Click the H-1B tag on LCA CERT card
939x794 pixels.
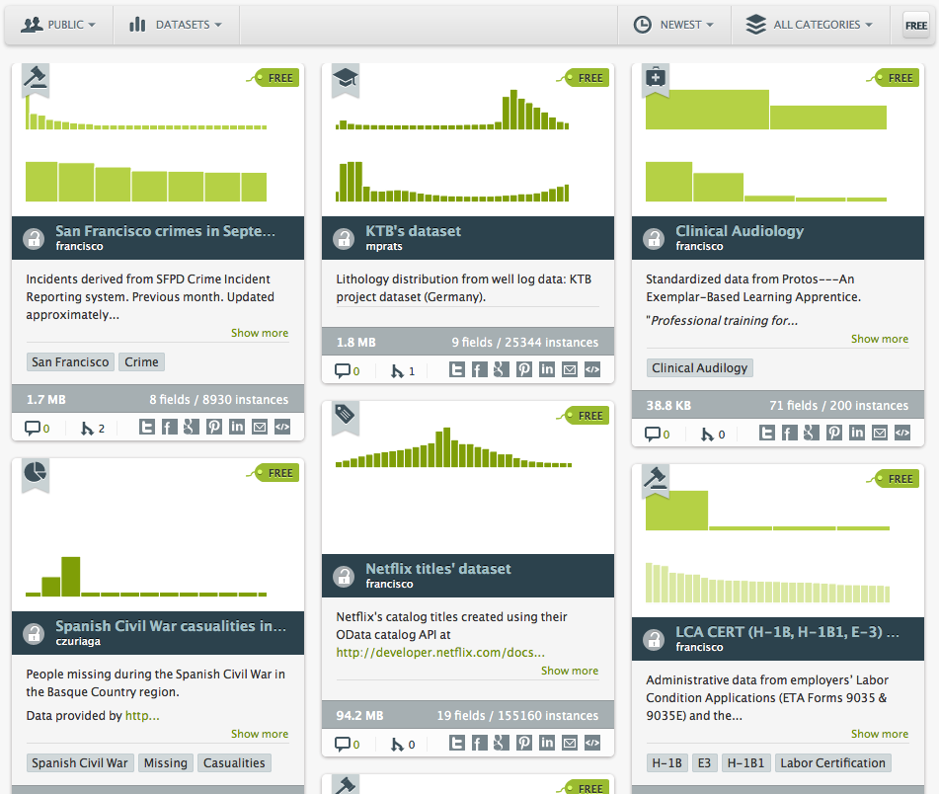667,763
